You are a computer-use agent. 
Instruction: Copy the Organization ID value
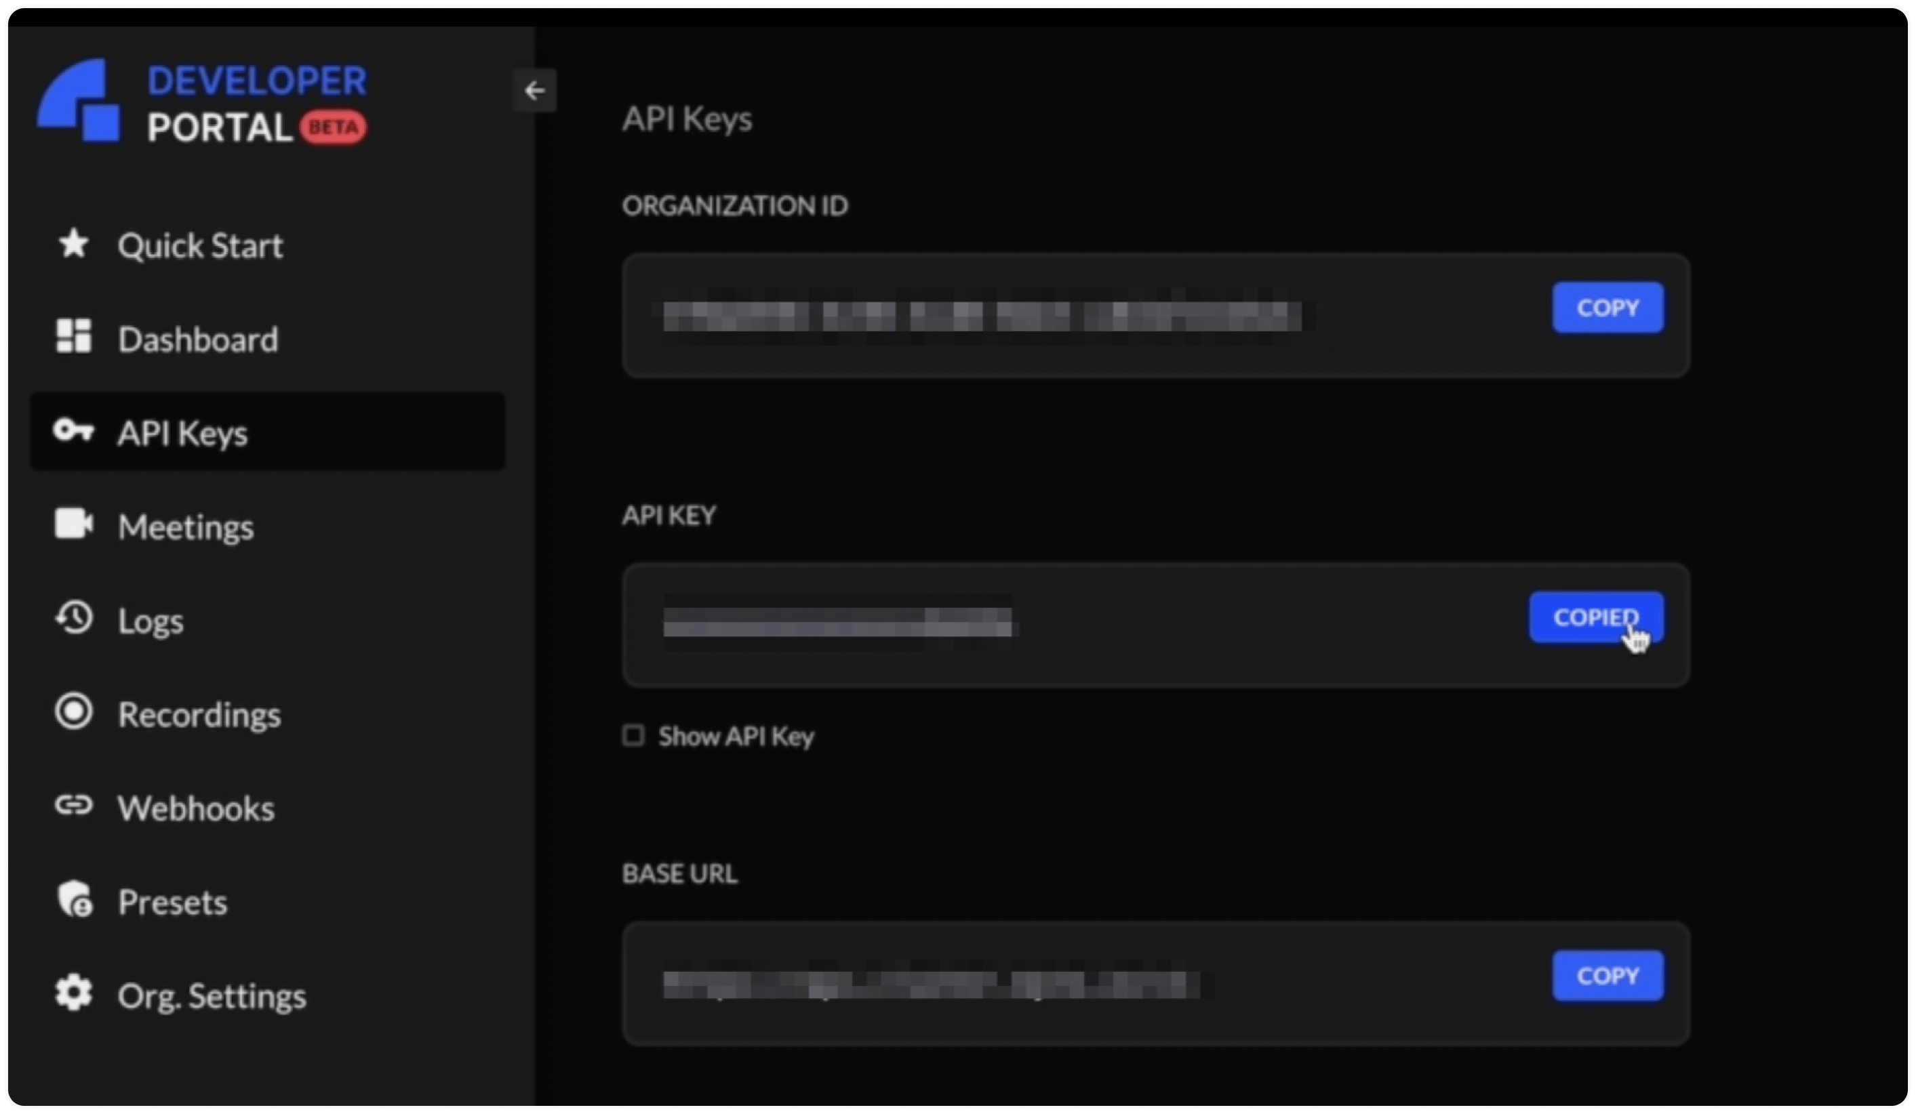[1605, 306]
